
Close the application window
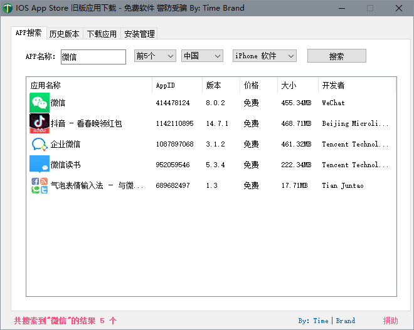[x=399, y=8]
